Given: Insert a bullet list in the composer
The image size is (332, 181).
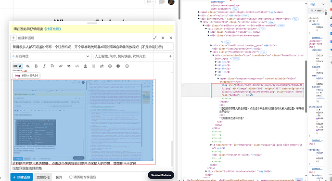Looking at the screenshot, I should point(93,66).
